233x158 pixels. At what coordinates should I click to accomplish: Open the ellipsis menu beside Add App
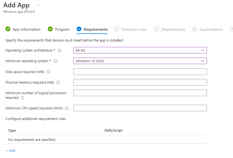point(38,5)
